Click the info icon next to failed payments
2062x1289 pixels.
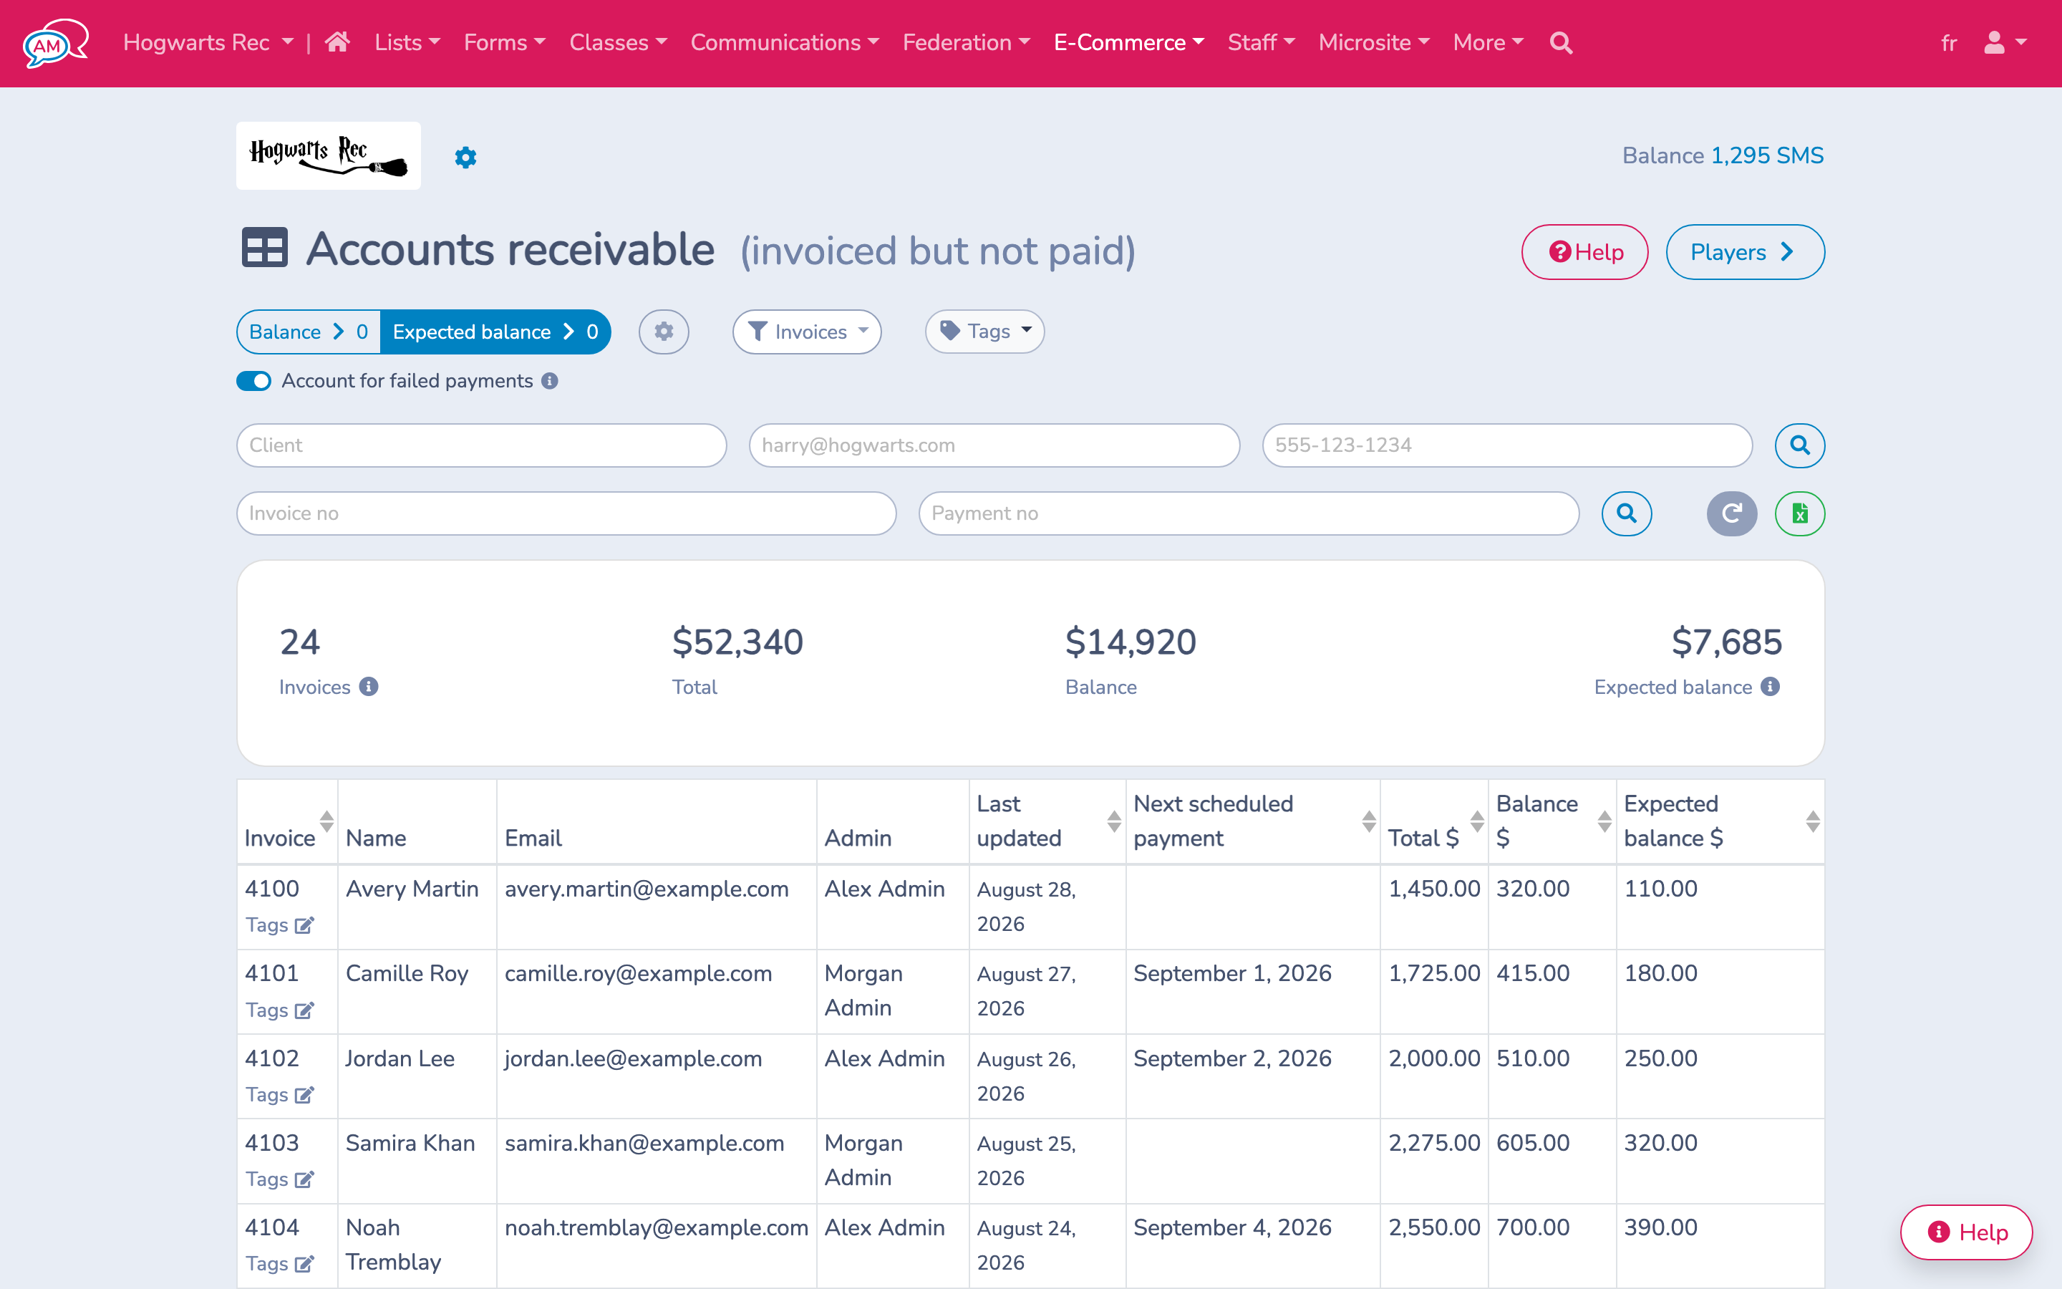click(550, 381)
